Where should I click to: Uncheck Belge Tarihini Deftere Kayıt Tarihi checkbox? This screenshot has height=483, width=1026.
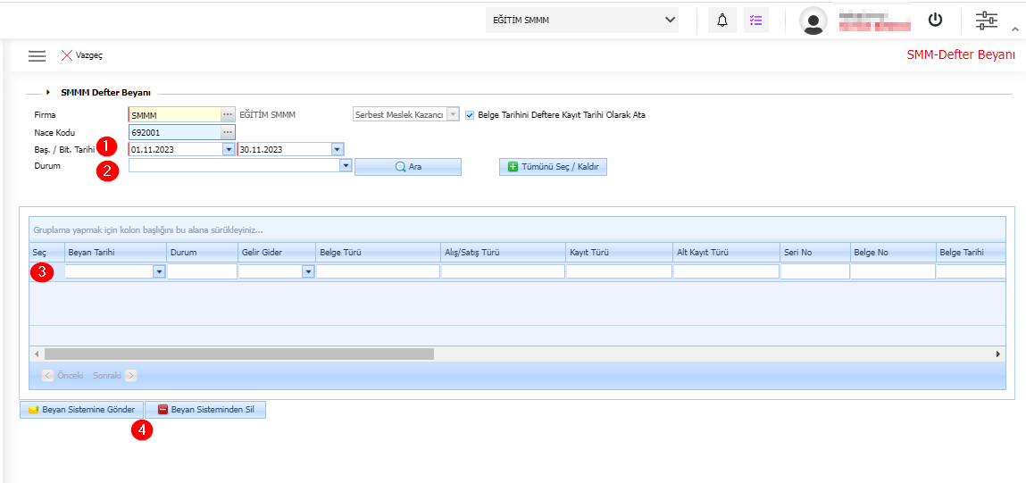coord(470,115)
